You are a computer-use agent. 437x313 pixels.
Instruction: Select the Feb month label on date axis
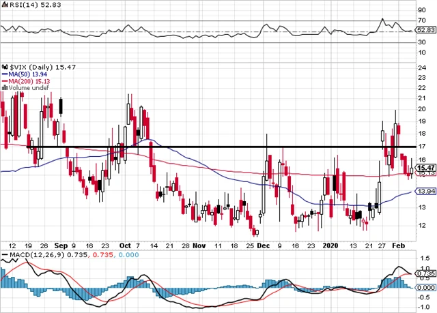pyautogui.click(x=400, y=244)
